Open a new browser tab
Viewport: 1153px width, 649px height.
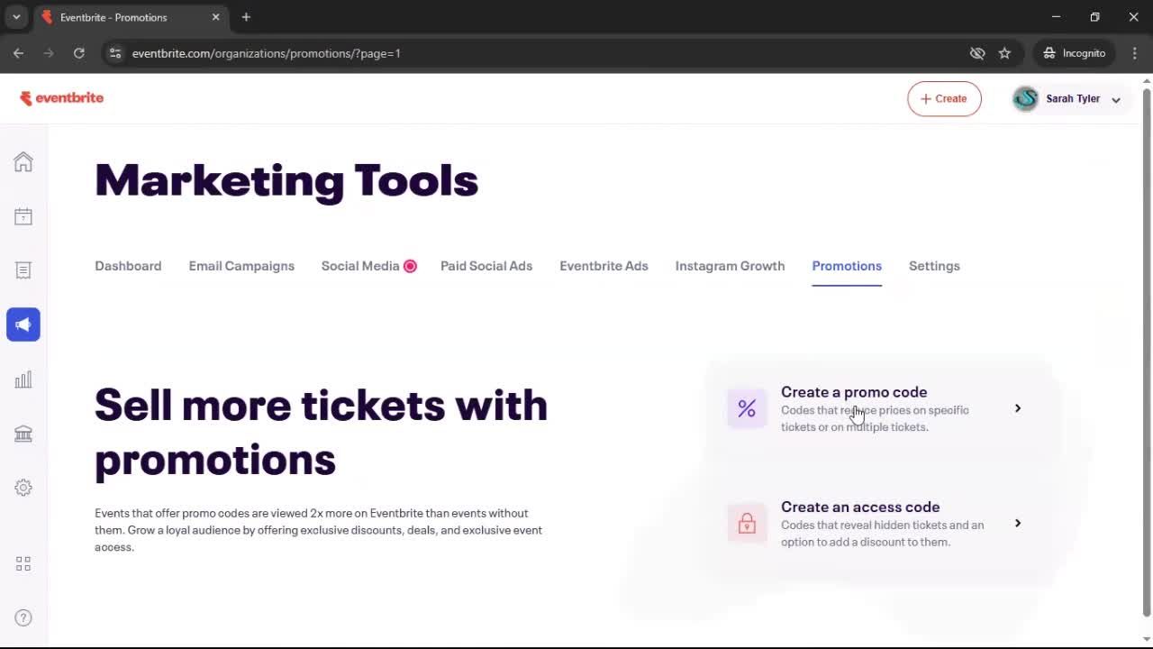[246, 17]
